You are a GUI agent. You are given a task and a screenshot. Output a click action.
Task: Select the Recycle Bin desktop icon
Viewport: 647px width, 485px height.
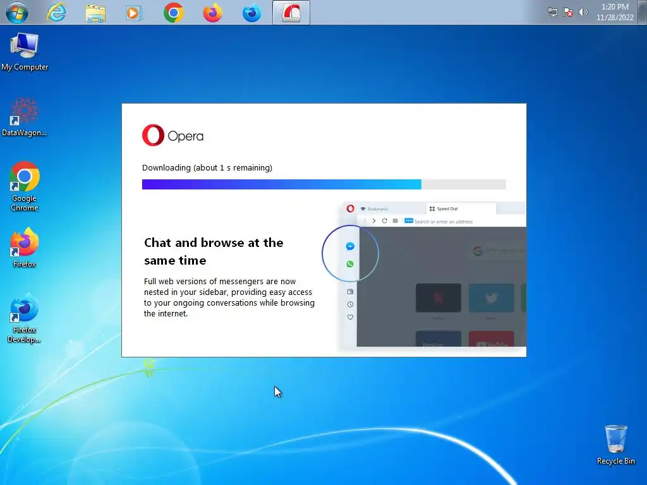[615, 445]
